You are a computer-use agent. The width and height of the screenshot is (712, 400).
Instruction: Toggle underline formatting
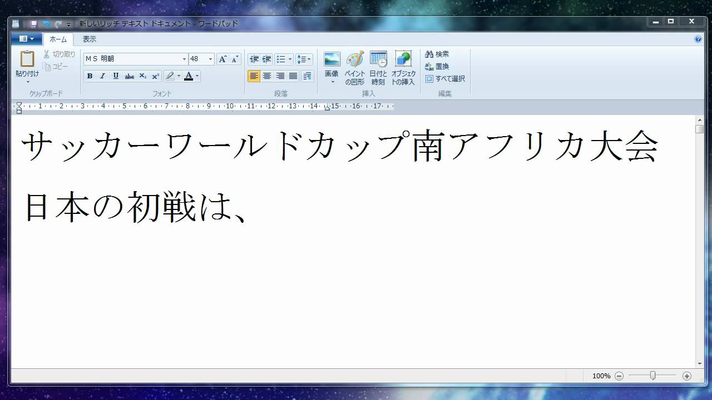pyautogui.click(x=116, y=76)
